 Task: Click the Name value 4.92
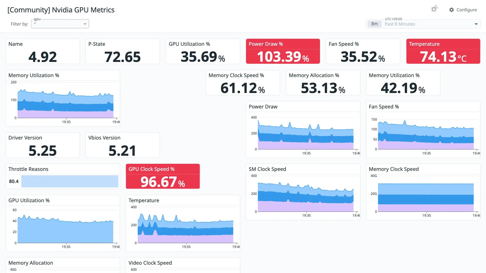43,57
